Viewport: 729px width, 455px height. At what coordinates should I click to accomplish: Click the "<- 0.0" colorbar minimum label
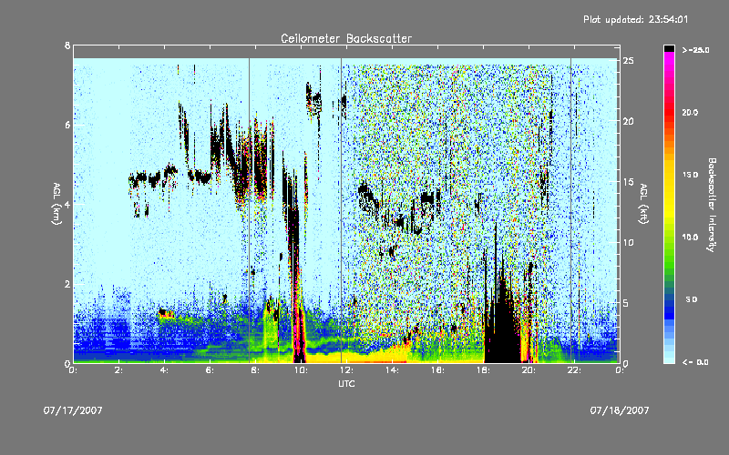pos(695,362)
